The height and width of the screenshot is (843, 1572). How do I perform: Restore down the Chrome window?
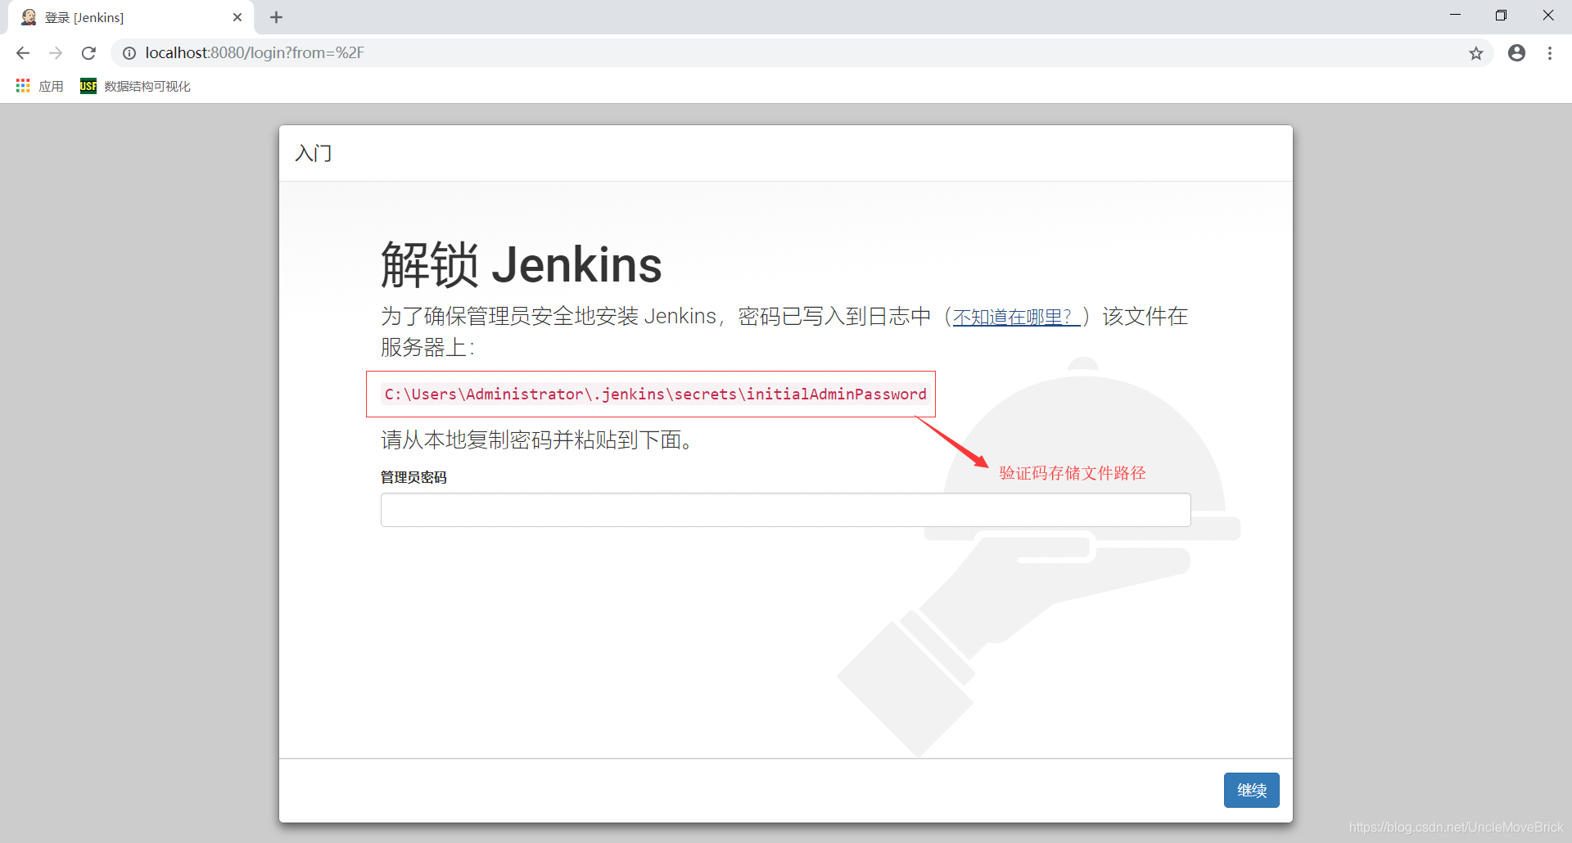point(1501,16)
